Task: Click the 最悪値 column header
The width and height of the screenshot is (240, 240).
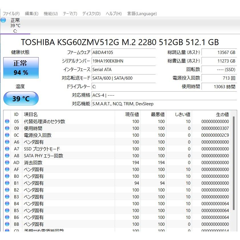Action: click(153, 114)
